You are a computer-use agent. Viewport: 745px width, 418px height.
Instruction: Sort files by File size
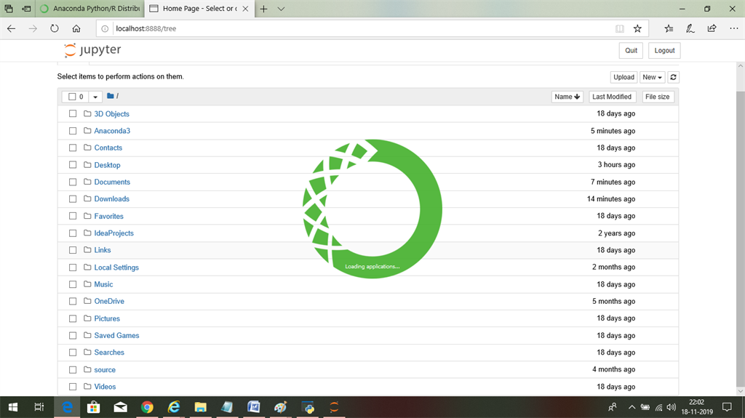coord(658,97)
